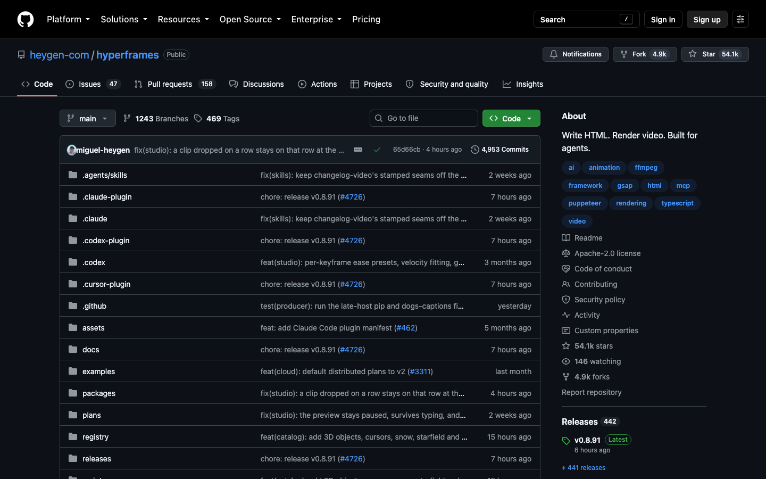The height and width of the screenshot is (479, 766).
Task: Switch to the Discussions tab
Action: click(x=256, y=84)
